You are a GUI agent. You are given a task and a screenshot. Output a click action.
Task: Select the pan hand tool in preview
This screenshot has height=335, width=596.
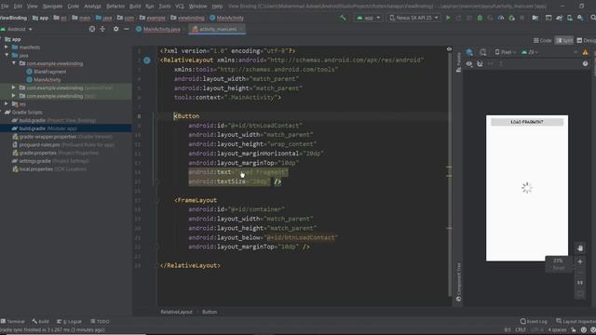(x=580, y=248)
